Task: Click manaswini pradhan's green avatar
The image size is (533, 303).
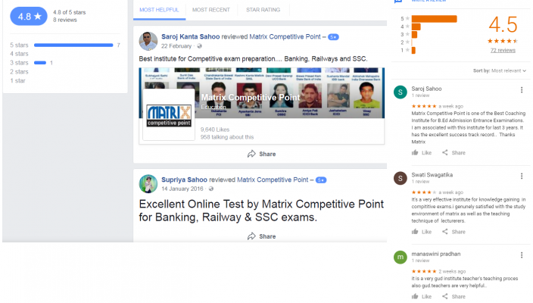Action: pos(400,257)
